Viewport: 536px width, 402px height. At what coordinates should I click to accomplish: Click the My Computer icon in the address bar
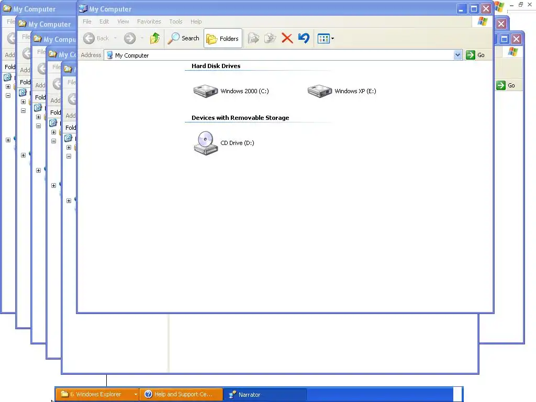pyautogui.click(x=110, y=55)
